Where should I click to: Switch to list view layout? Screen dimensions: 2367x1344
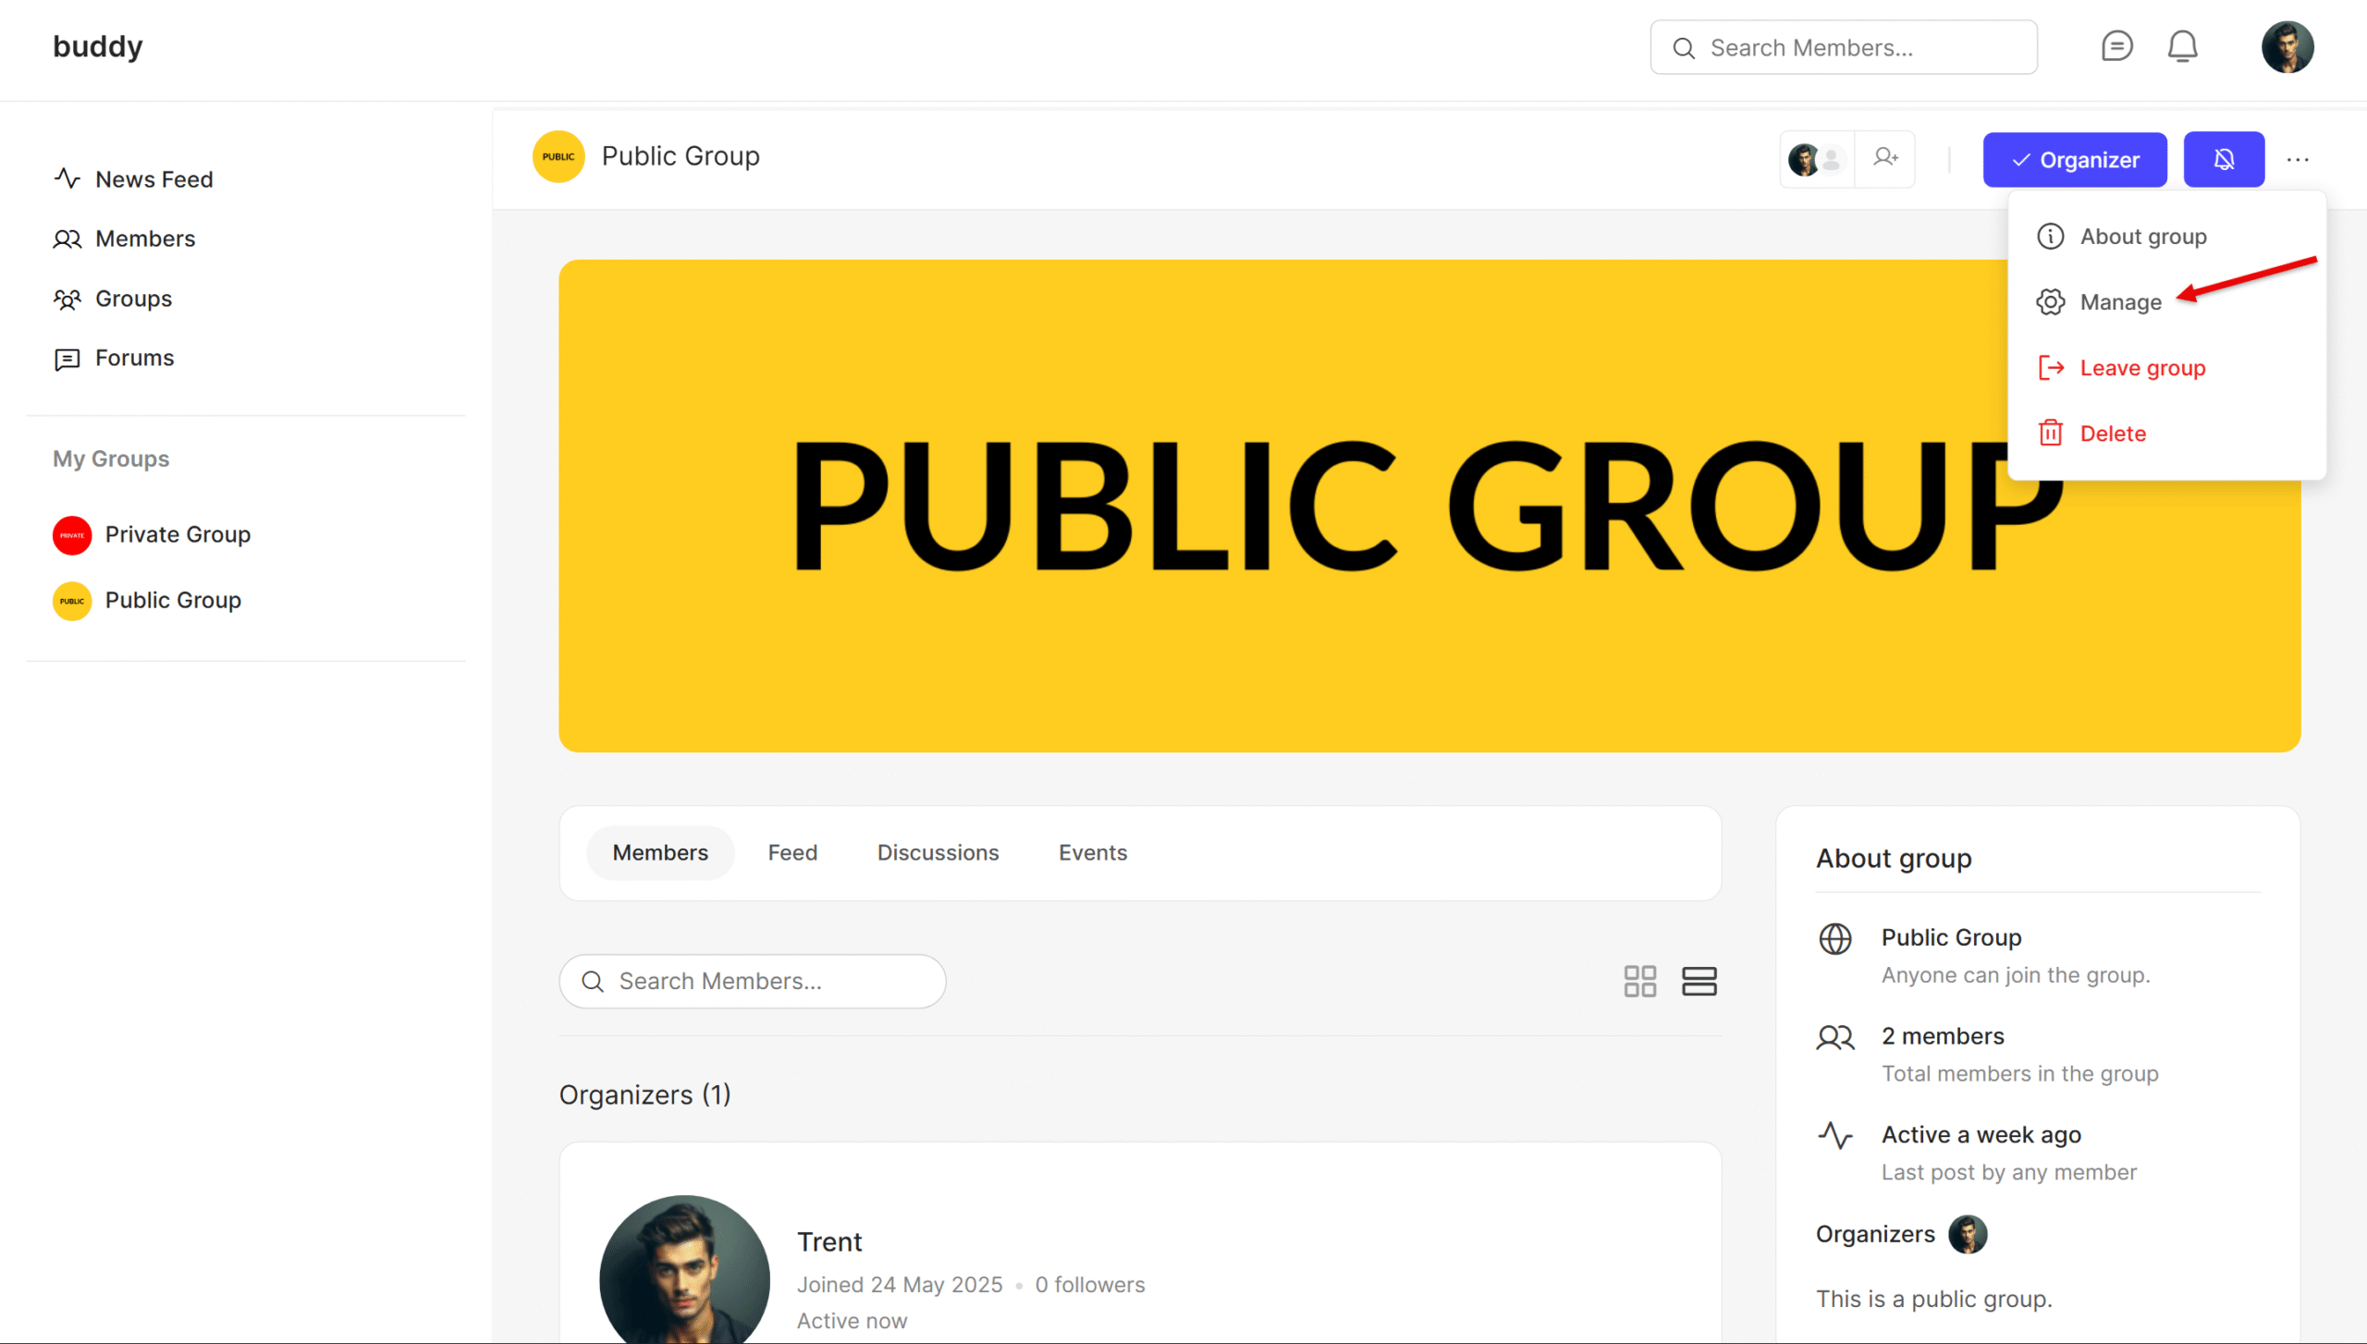tap(1699, 981)
